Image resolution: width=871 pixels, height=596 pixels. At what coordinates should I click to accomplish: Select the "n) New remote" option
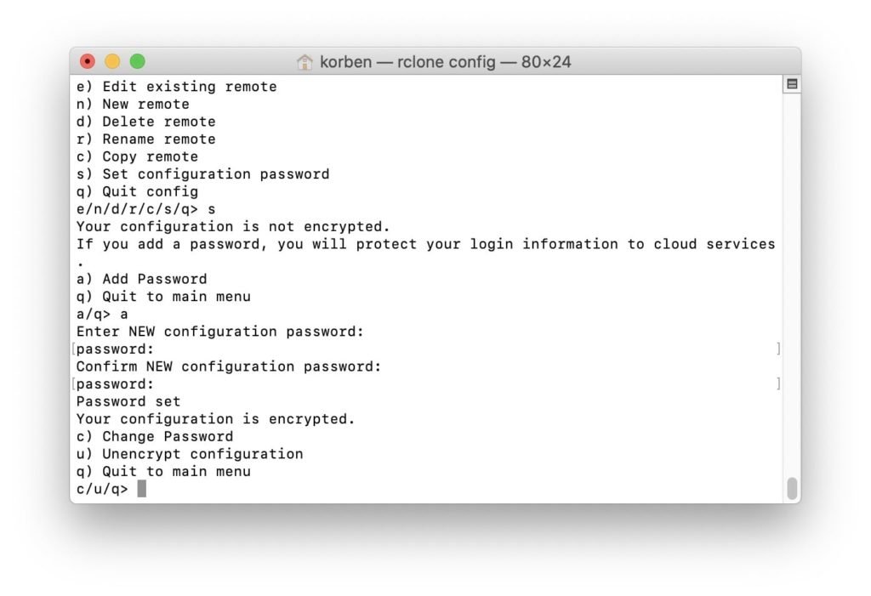132,104
